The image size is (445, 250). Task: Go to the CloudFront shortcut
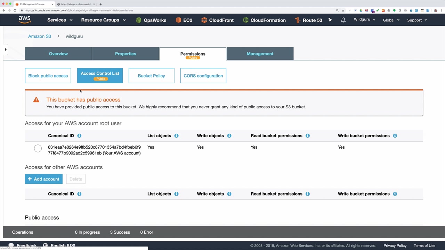coord(217,20)
